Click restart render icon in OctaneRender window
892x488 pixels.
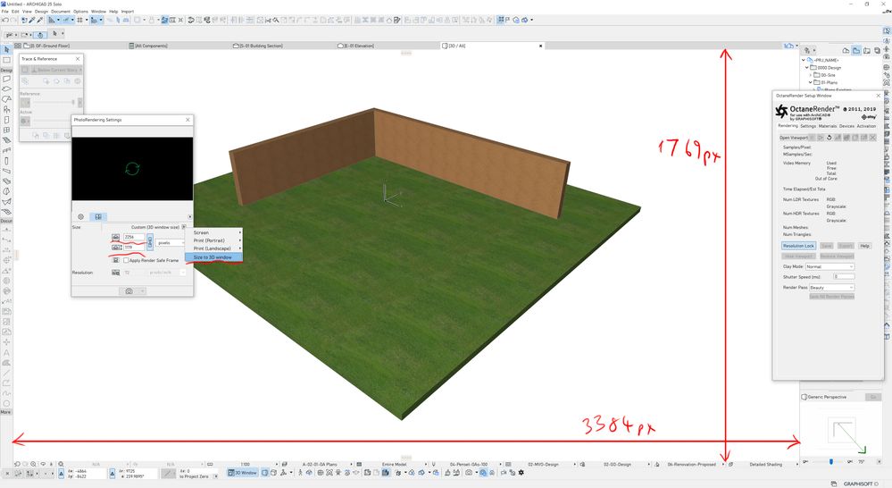click(829, 138)
